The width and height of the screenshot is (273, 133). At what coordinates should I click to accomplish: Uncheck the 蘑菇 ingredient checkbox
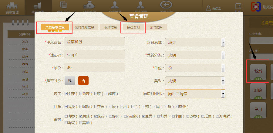tap(81, 116)
